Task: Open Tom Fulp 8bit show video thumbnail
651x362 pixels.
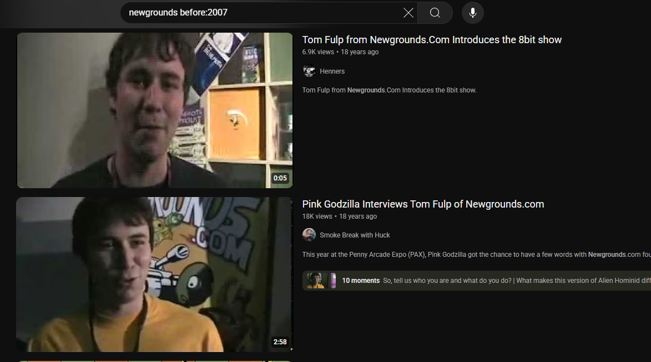Action: click(x=154, y=110)
